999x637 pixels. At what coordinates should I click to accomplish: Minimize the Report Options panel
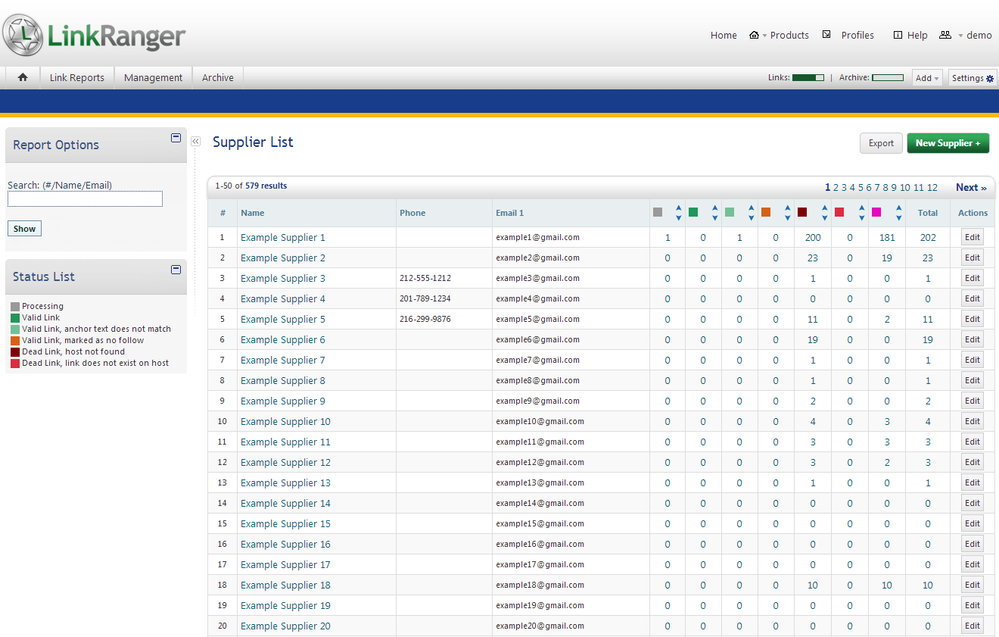(176, 138)
